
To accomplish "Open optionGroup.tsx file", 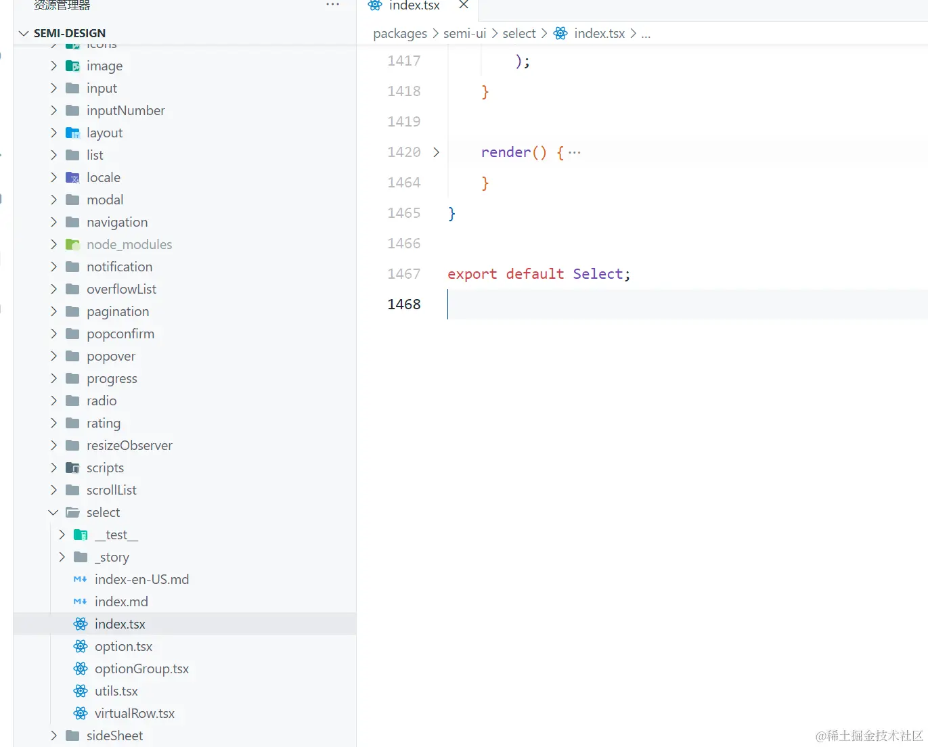I will click(x=185, y=669).
